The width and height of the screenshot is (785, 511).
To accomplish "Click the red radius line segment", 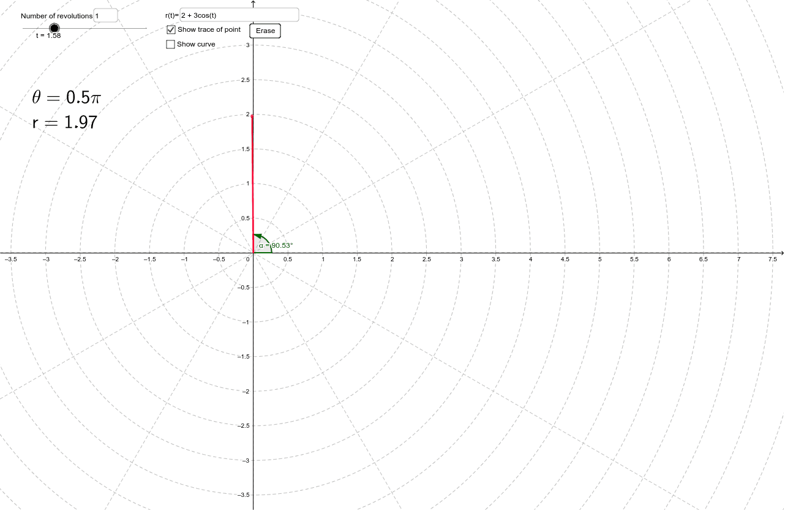I will (252, 184).
